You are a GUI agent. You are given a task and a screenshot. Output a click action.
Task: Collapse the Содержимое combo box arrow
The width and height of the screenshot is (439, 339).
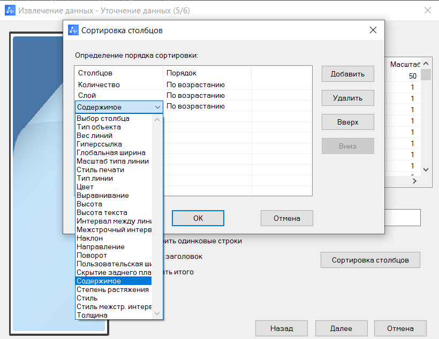click(x=157, y=107)
